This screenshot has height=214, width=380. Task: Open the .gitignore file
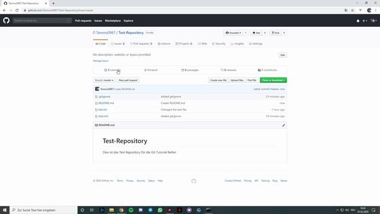click(x=104, y=96)
